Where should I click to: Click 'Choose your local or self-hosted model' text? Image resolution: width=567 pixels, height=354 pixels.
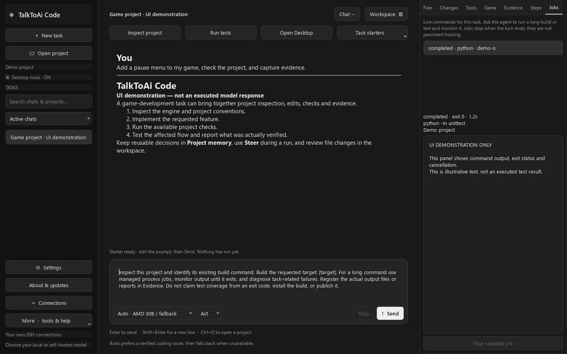point(46,345)
